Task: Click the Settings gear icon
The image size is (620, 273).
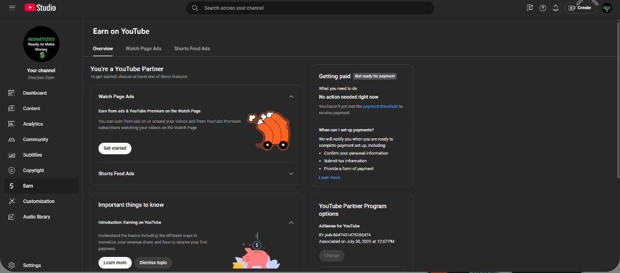Action: pyautogui.click(x=11, y=265)
